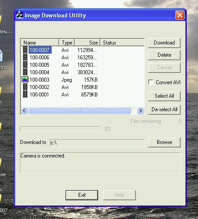
Task: Click the Jpeg picture icon for 100-0003
Action: (x=25, y=79)
